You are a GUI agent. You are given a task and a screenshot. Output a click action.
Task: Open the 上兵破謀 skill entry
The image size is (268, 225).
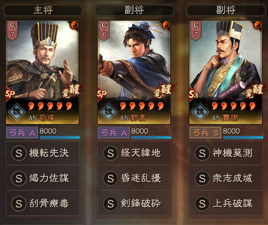click(226, 203)
